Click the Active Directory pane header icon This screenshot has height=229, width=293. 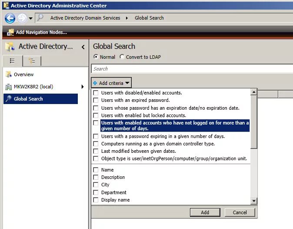coord(10,47)
